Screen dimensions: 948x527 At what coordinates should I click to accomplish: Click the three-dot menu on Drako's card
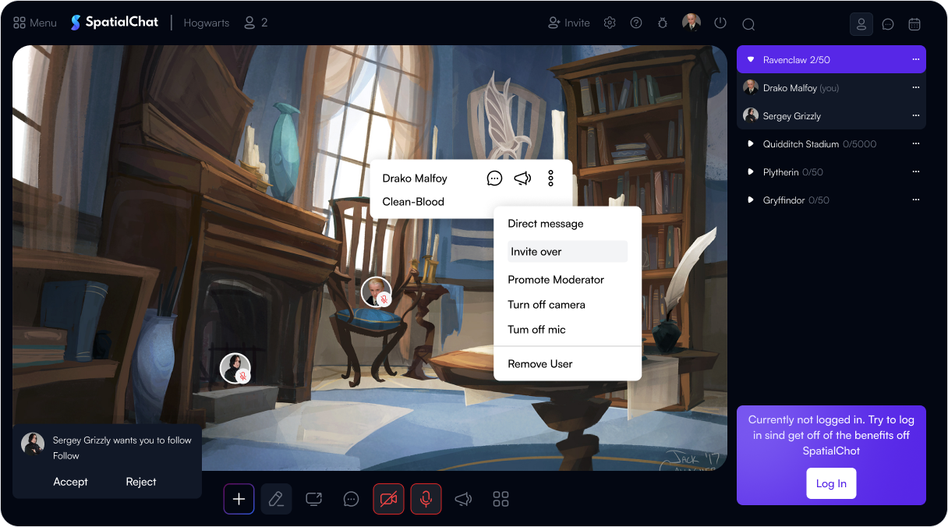pos(550,179)
